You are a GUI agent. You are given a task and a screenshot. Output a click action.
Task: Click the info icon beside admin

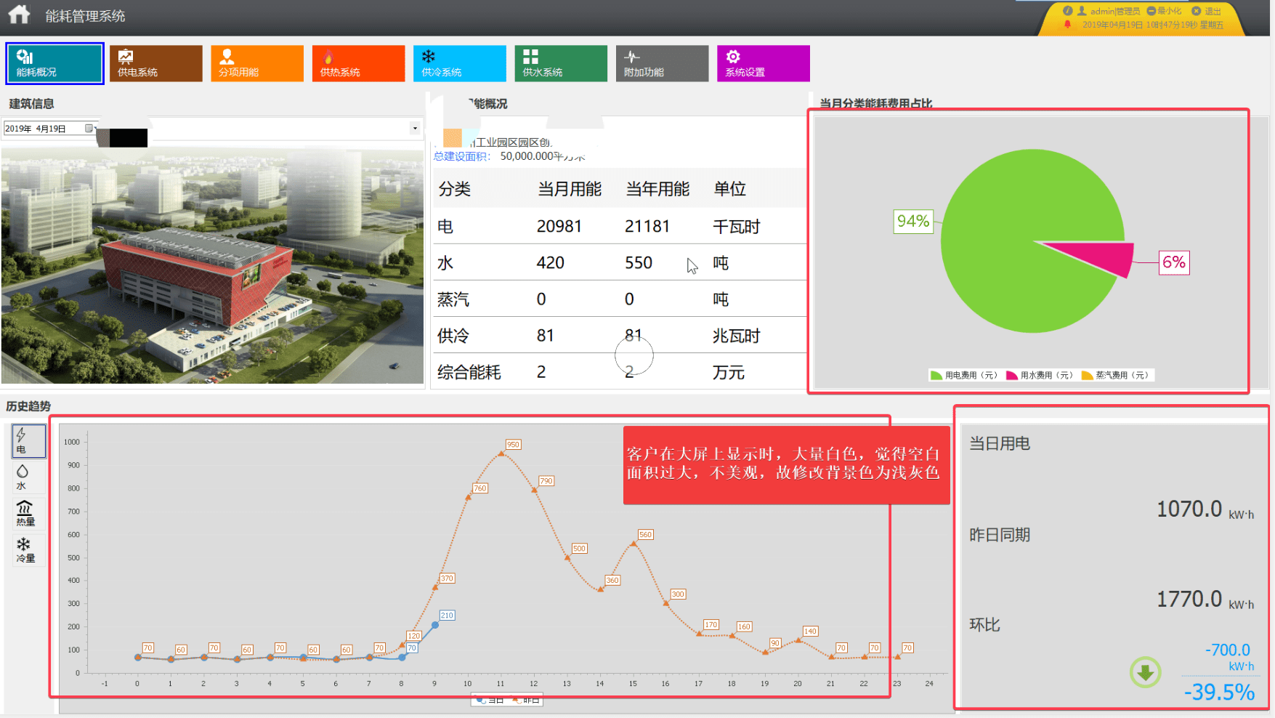[x=1067, y=11]
